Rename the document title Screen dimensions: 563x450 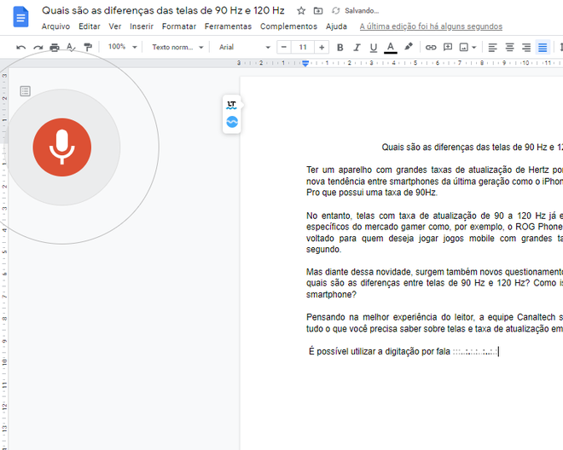point(163,11)
